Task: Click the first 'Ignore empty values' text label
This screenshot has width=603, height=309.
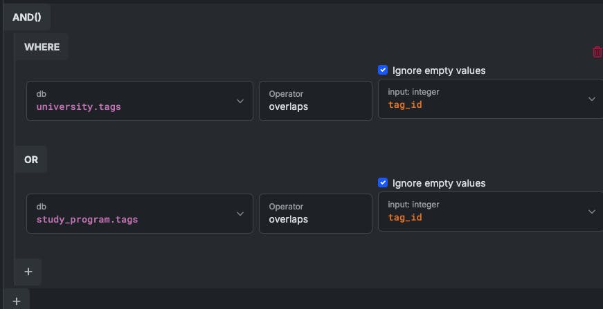Action: (x=439, y=71)
